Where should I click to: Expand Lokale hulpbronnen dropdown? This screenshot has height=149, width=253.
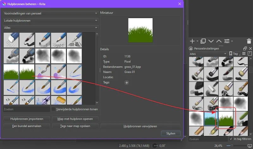(x=51, y=21)
